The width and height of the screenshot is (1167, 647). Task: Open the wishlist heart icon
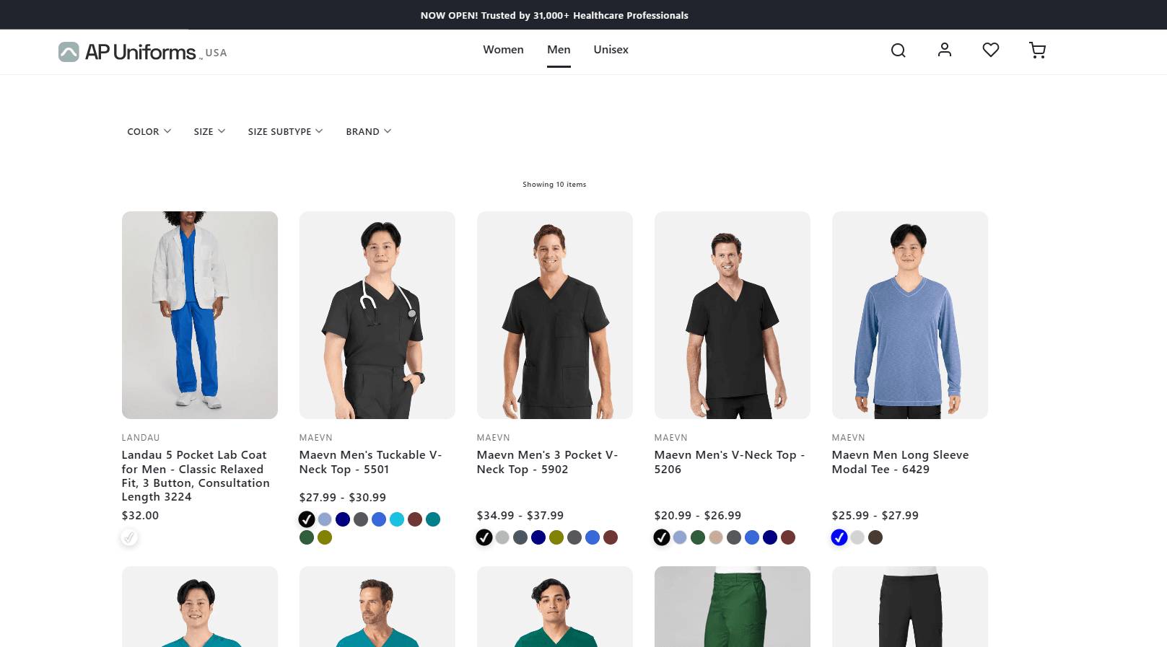991,50
